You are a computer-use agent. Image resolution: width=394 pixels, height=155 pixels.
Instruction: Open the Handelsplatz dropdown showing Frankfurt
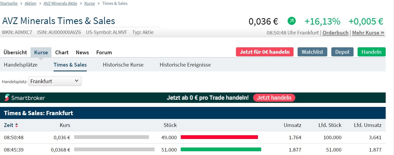click(55, 81)
